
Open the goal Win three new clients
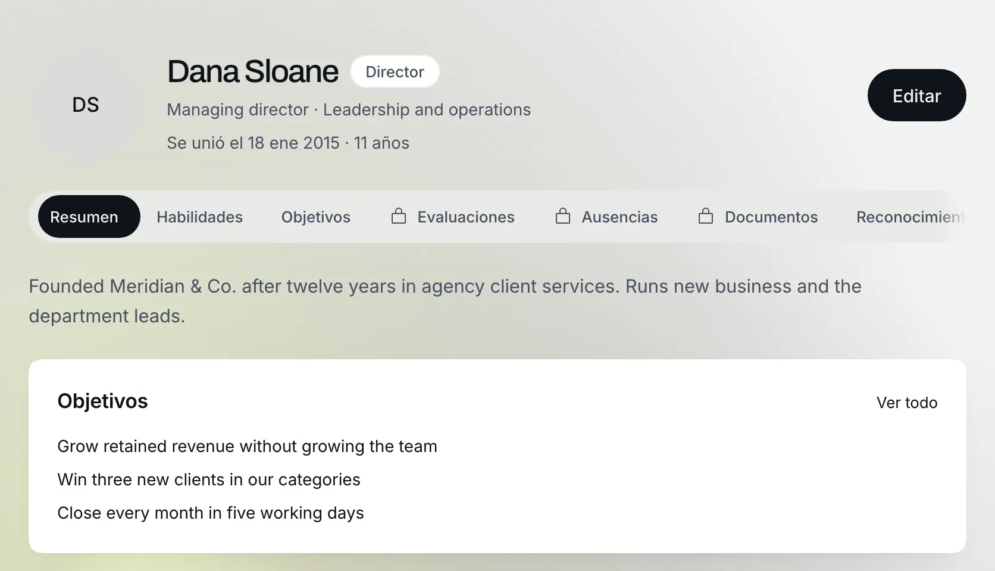pyautogui.click(x=209, y=479)
